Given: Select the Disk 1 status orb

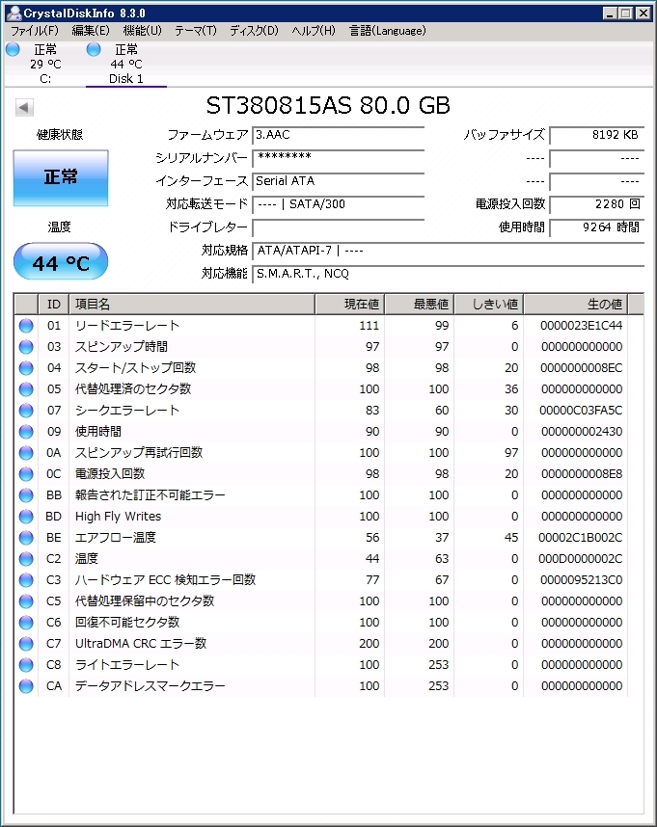Looking at the screenshot, I should point(94,49).
